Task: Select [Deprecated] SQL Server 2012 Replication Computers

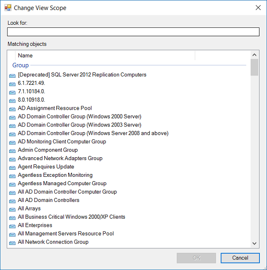Action: tap(82, 75)
